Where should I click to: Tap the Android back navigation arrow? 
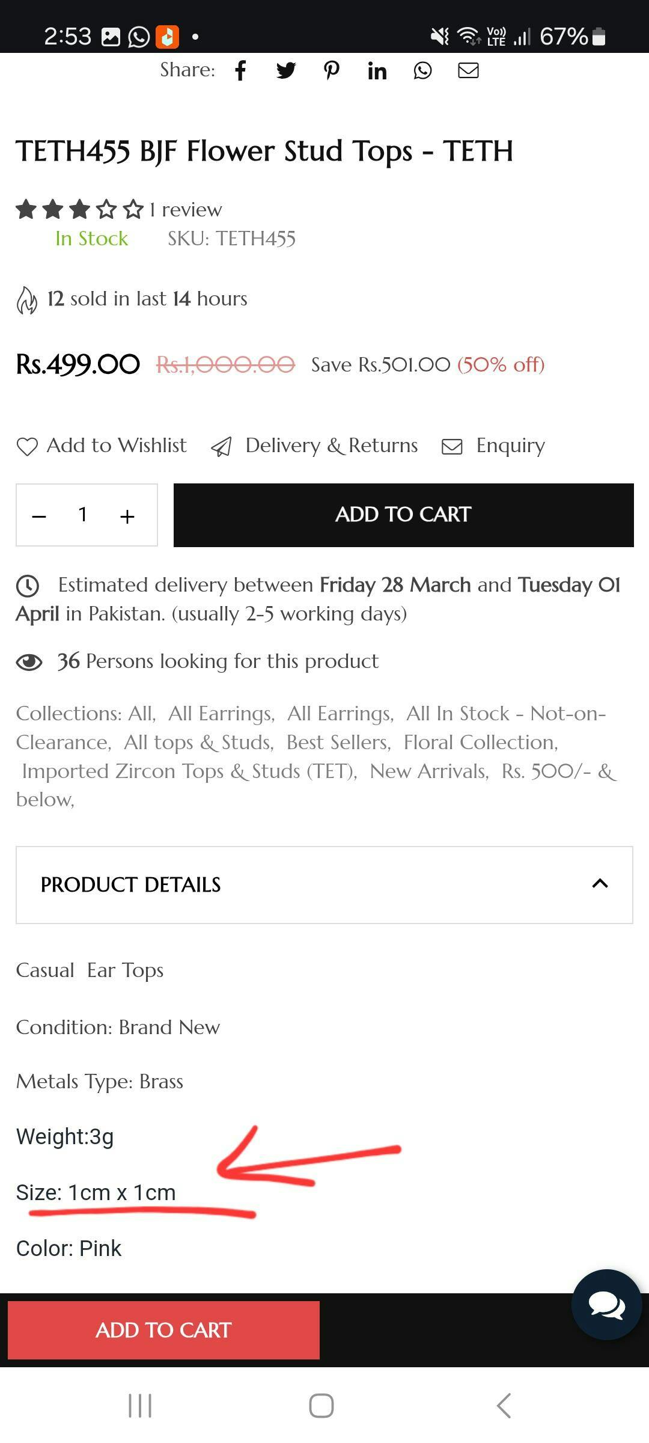pyautogui.click(x=504, y=1406)
